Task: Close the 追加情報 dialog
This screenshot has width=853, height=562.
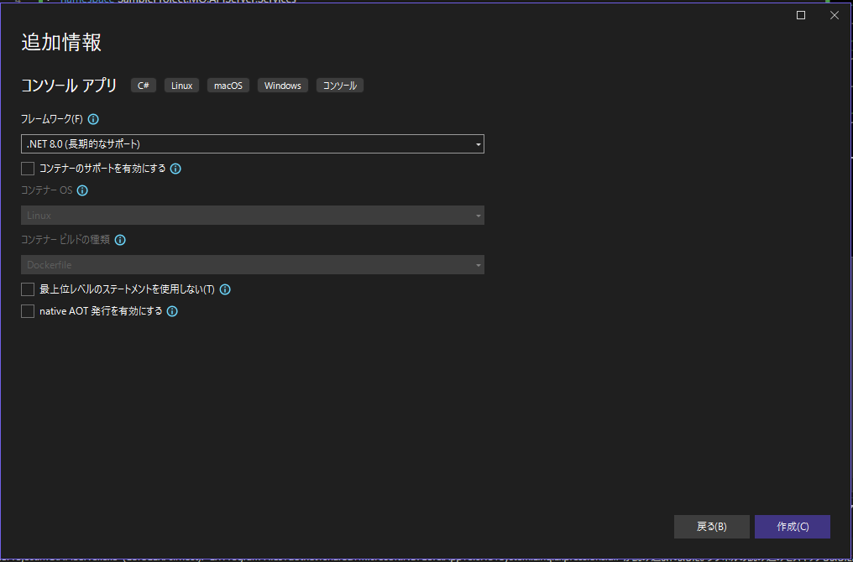Action: coord(835,15)
